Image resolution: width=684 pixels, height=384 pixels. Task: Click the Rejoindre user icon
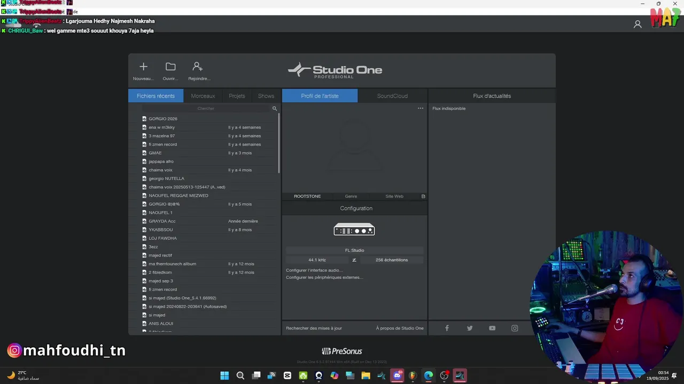click(x=198, y=67)
